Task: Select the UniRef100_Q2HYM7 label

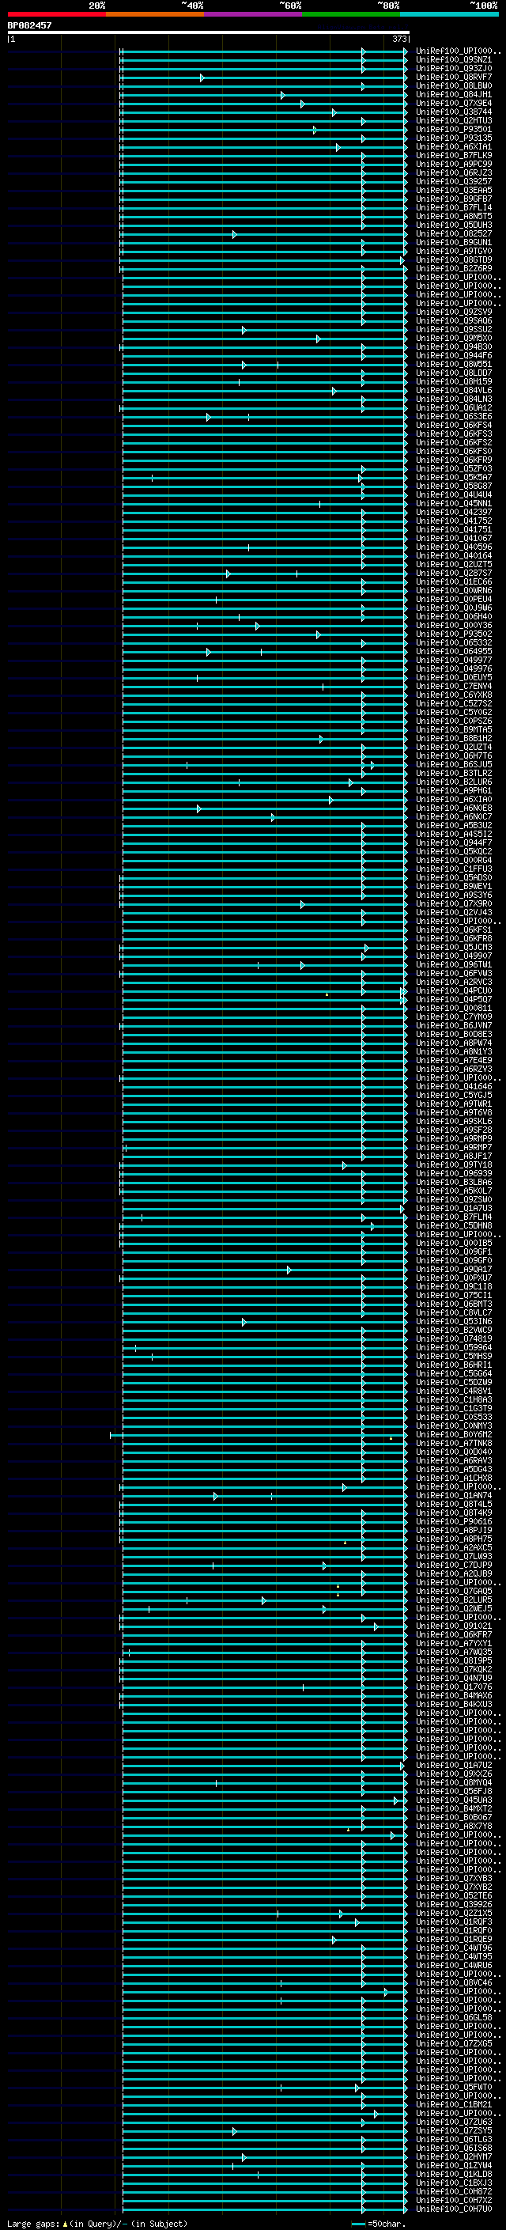Action: (x=454, y=2157)
